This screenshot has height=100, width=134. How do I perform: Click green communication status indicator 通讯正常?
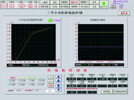point(104,5)
